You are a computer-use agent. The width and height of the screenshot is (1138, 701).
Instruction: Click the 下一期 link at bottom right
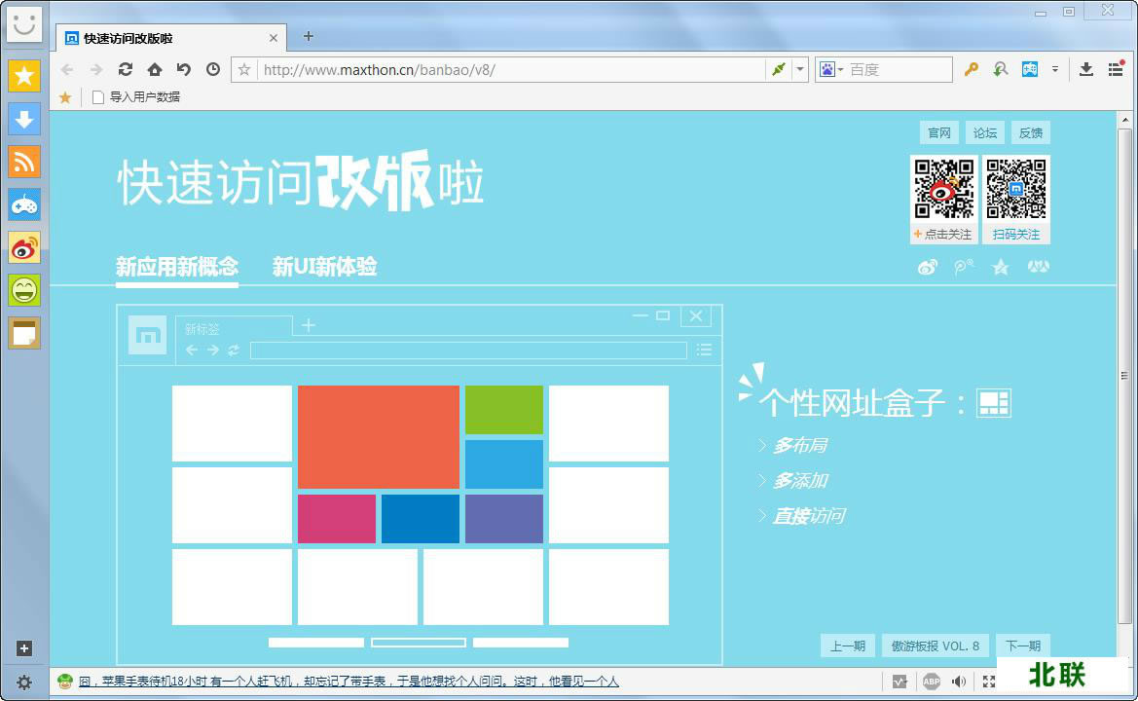point(1023,646)
